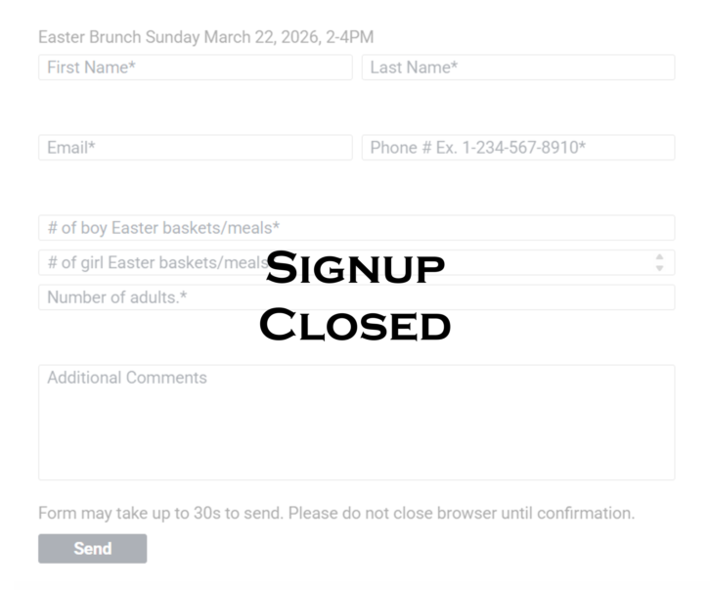Click the First Name input field

point(195,68)
